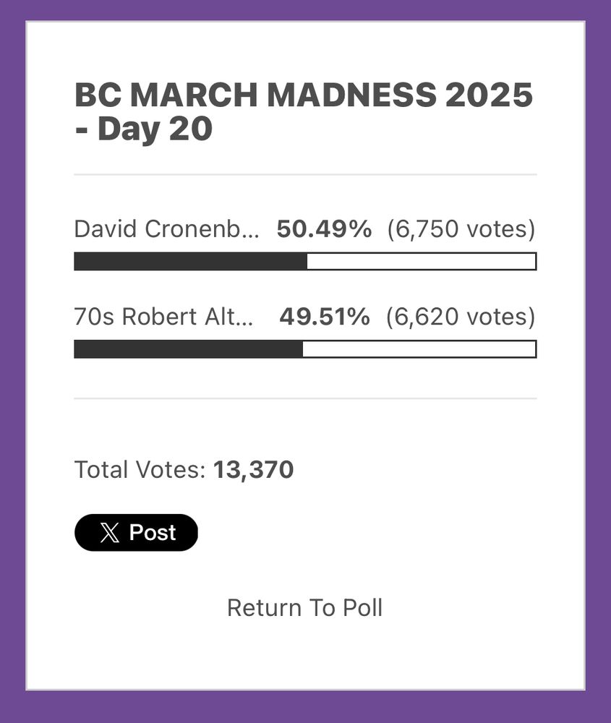The image size is (611, 723).
Task: Click the X logo icon
Action: pyautogui.click(x=109, y=533)
